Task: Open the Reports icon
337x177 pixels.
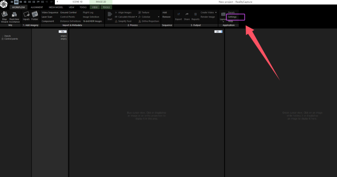Action: [x=196, y=16]
